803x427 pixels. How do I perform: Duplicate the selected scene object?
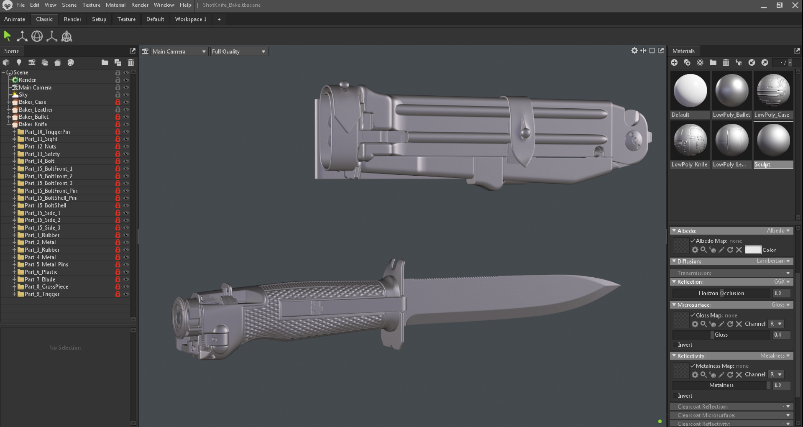pyautogui.click(x=118, y=62)
